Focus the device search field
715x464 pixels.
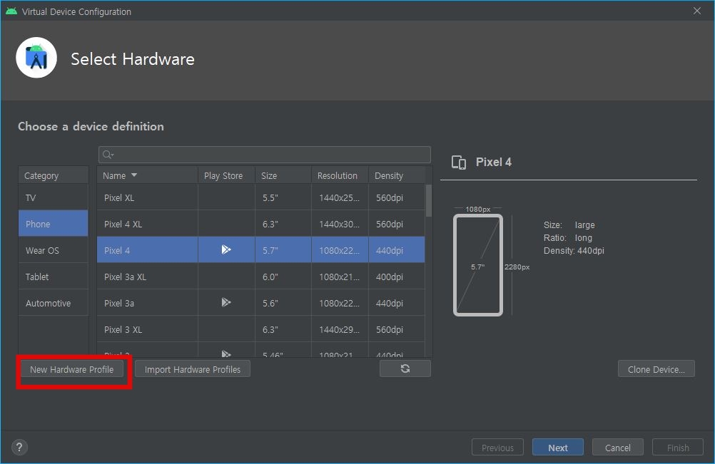[x=265, y=155]
